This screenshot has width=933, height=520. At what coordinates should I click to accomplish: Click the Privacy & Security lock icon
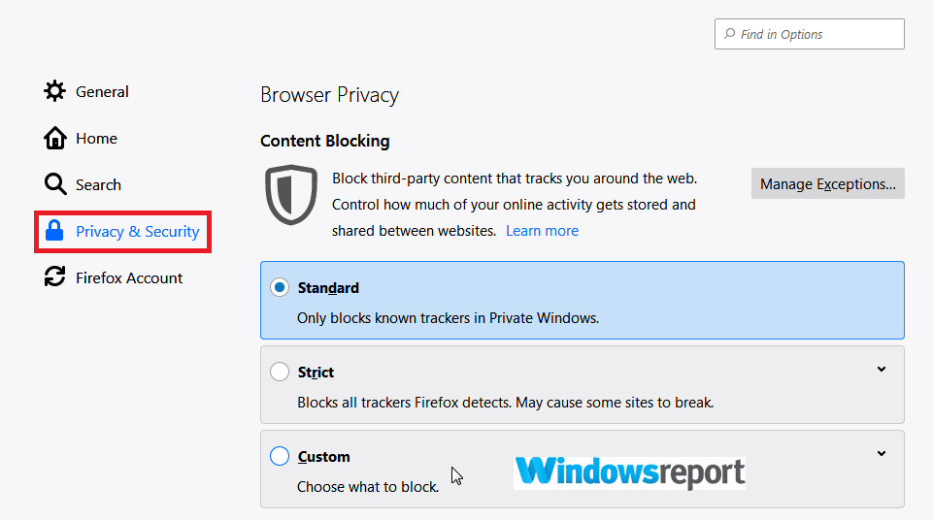[55, 232]
